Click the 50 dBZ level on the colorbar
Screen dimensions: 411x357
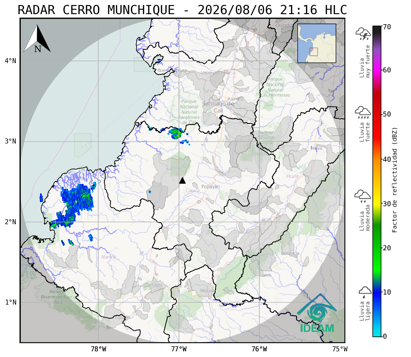377,114
